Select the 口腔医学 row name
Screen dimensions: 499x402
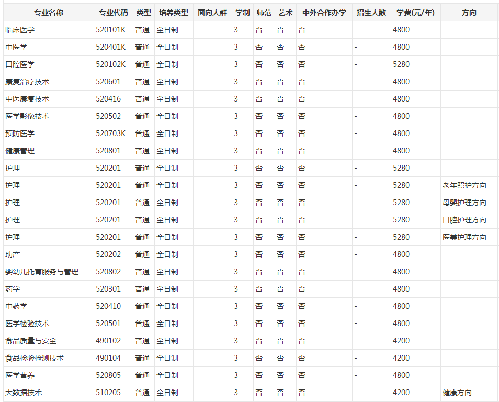pyautogui.click(x=20, y=64)
